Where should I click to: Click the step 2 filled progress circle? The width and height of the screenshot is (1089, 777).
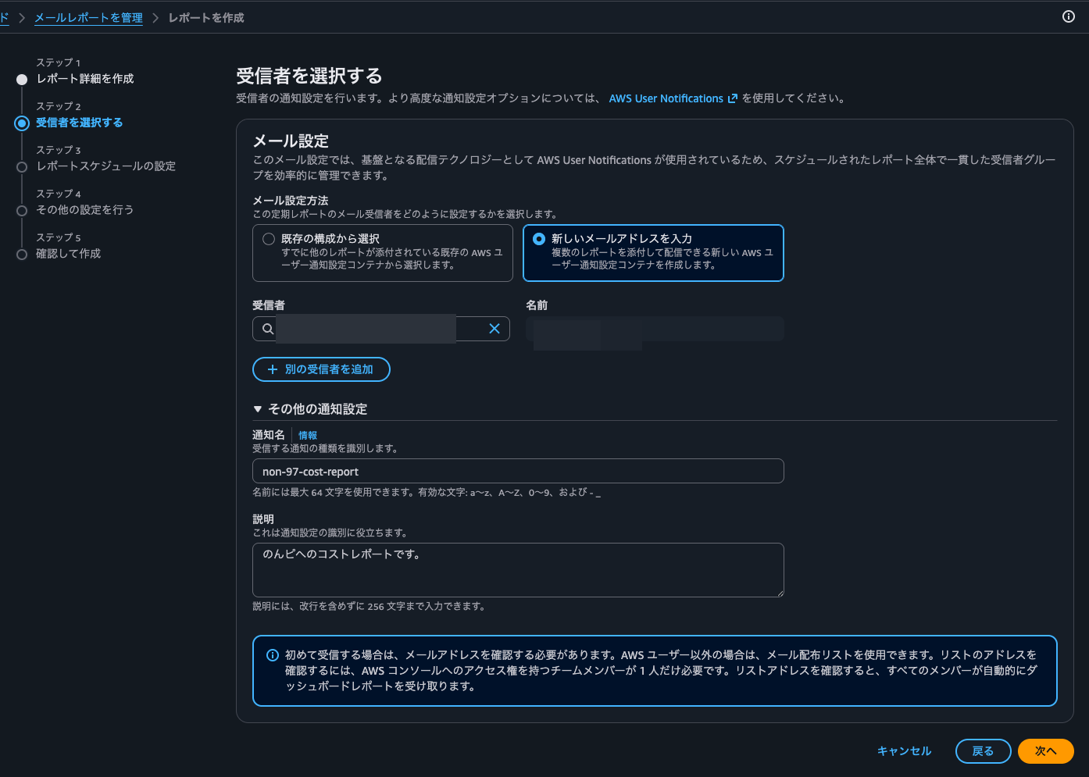(22, 123)
